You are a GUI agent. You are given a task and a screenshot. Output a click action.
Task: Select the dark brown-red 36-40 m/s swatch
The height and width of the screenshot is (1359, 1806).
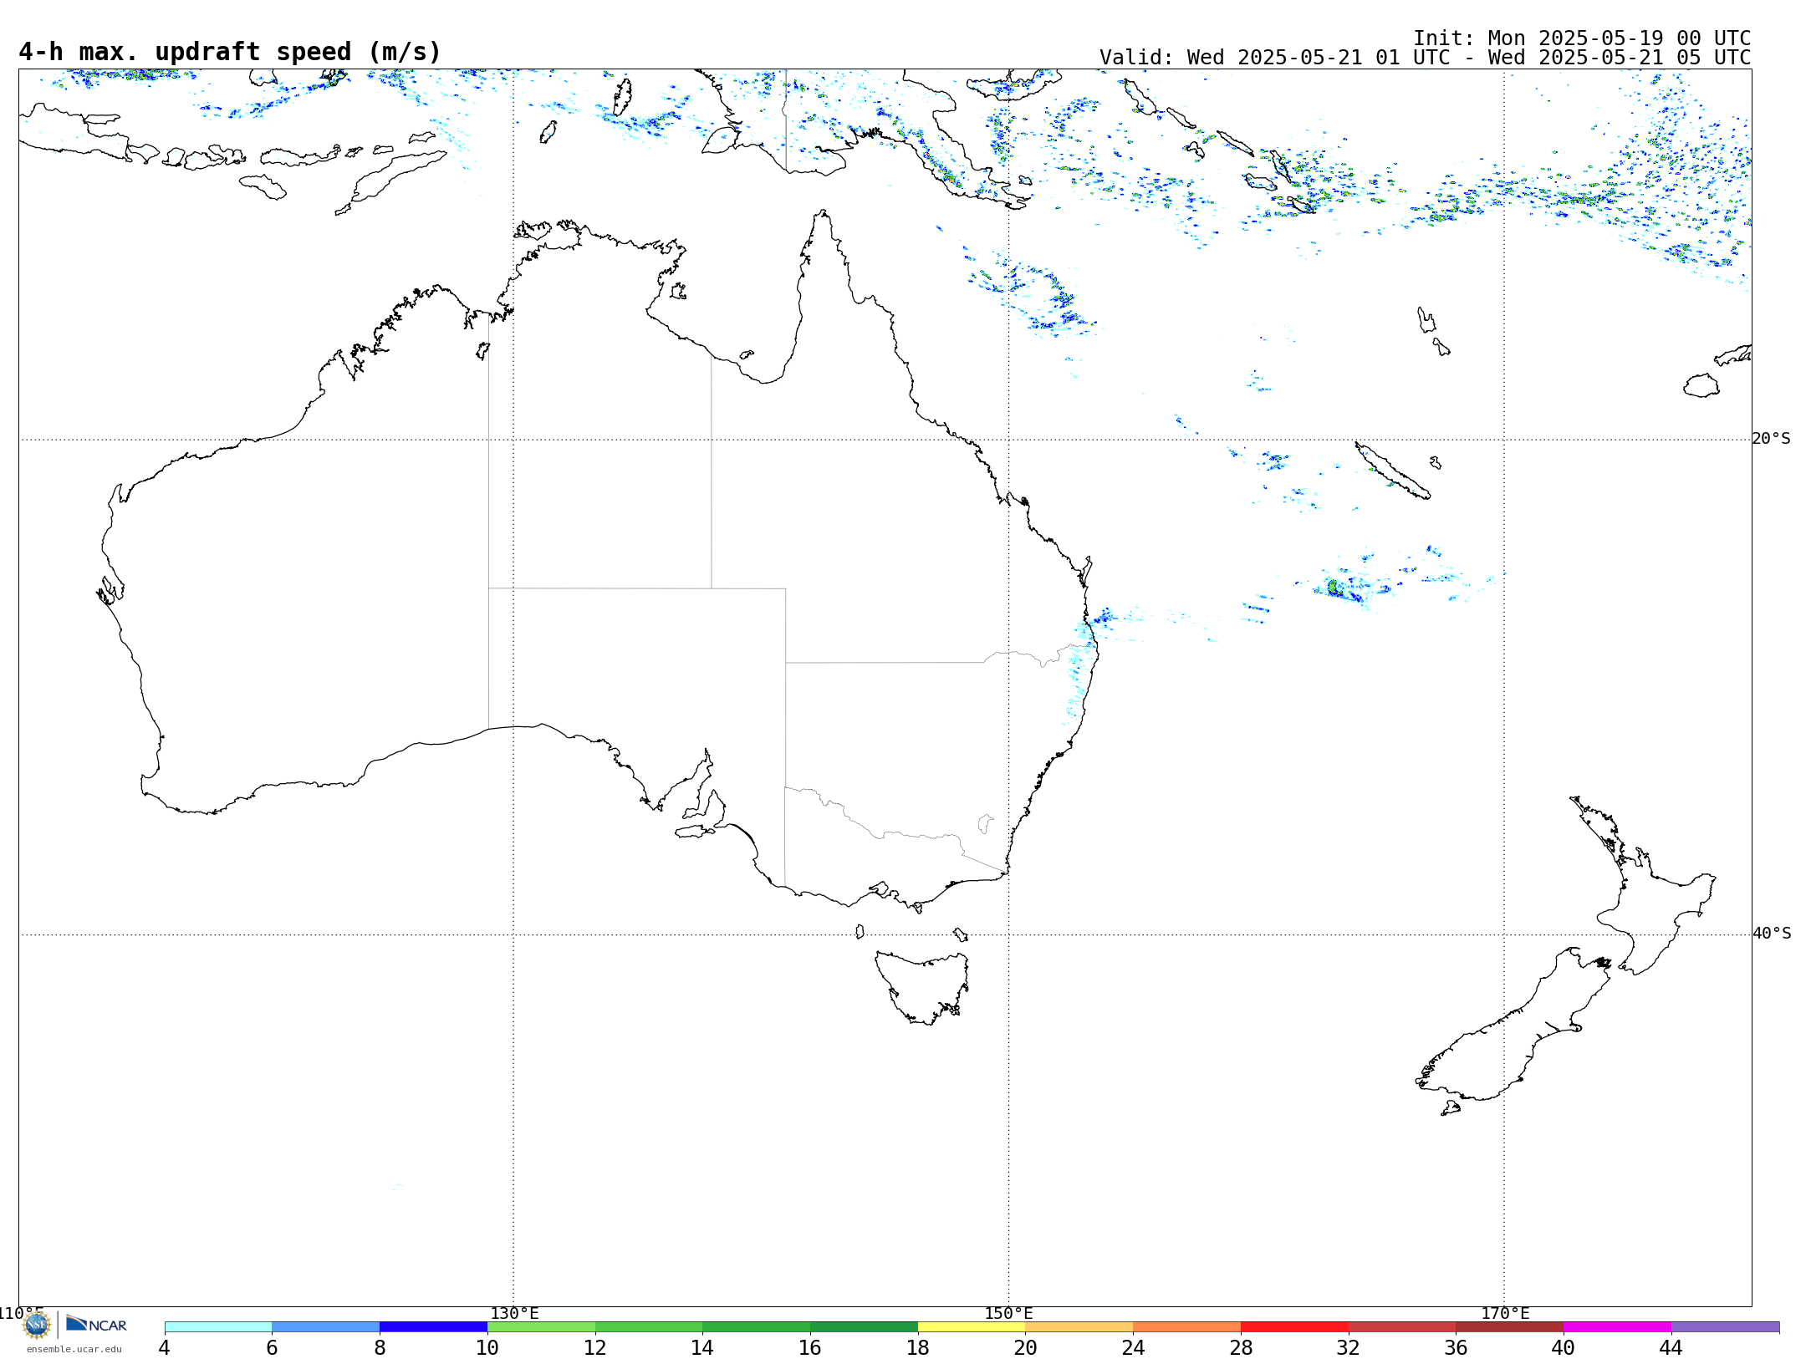[x=1510, y=1326]
